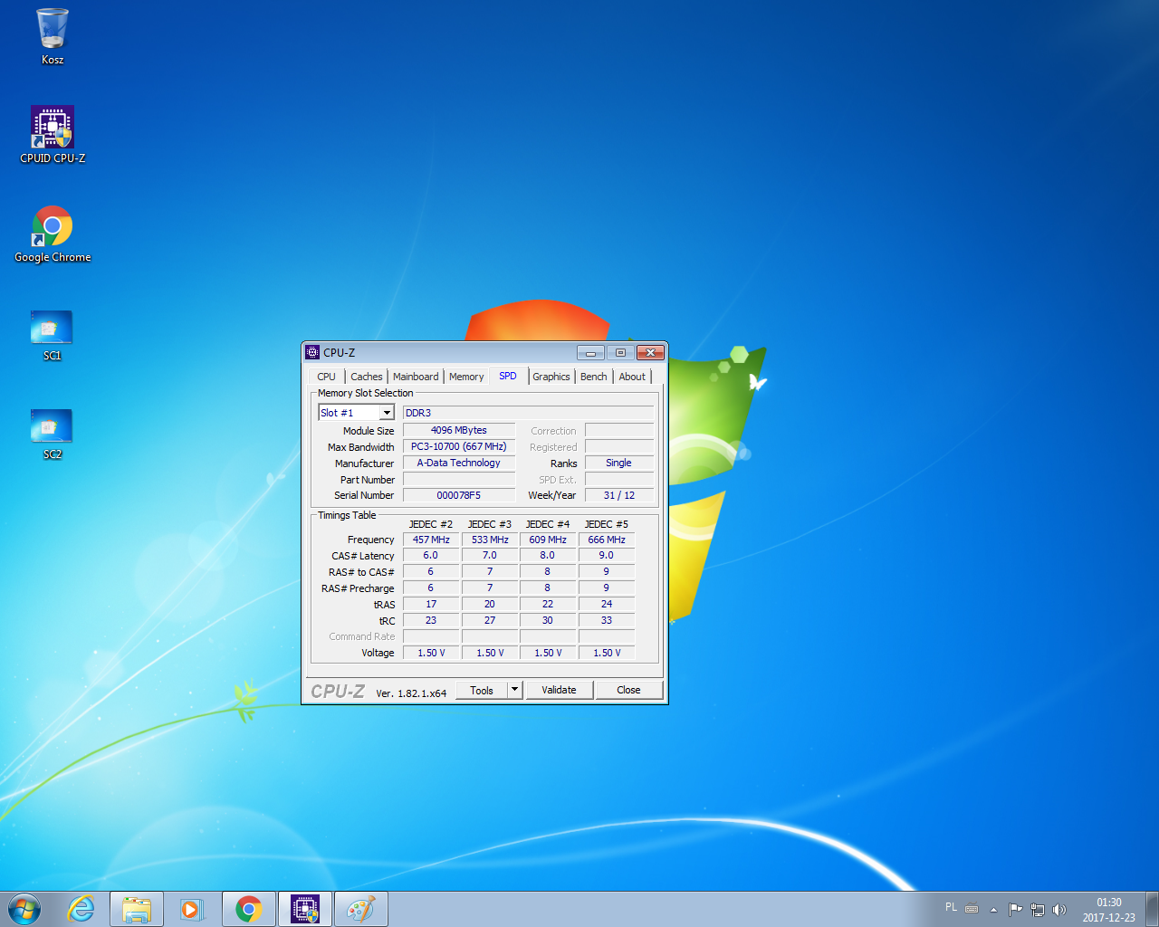Image resolution: width=1159 pixels, height=927 pixels.
Task: Show hidden tray icons arrow
Action: click(x=994, y=909)
